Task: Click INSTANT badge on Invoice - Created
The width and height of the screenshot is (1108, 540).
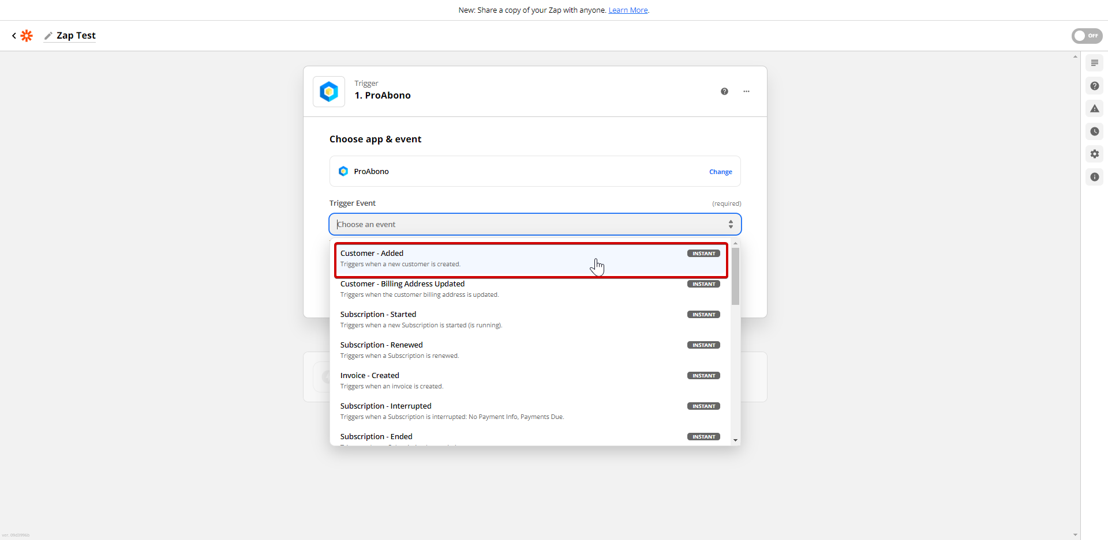Action: point(703,376)
